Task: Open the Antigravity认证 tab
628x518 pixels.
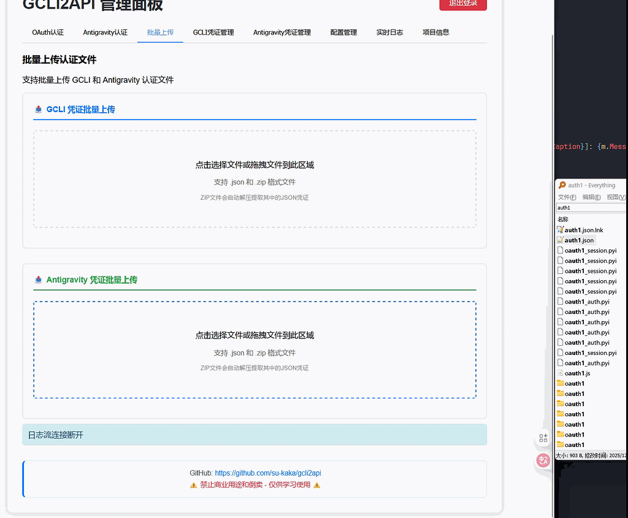Action: click(x=105, y=32)
